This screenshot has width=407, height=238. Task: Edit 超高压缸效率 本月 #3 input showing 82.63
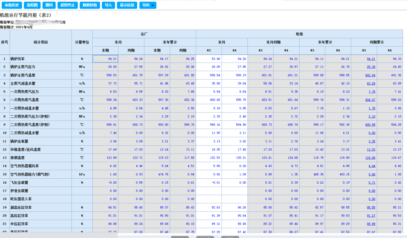pyautogui.click(x=209, y=207)
